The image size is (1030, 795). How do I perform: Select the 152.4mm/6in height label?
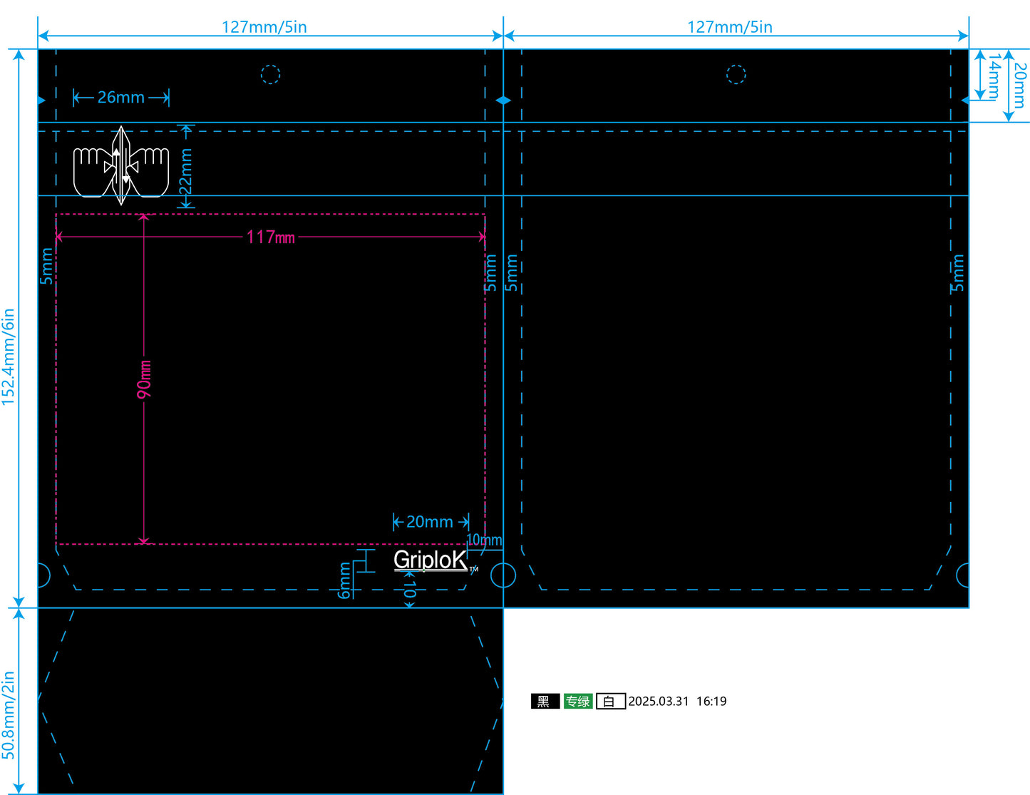click(9, 357)
